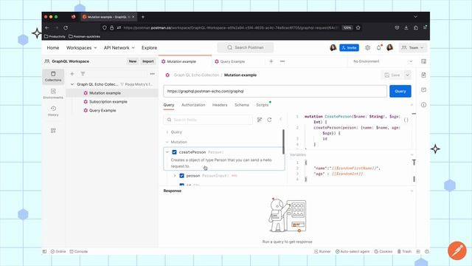The height and width of the screenshot is (266, 472).
Task: Uncheck the person PersonInput checkbox
Action: (181, 176)
